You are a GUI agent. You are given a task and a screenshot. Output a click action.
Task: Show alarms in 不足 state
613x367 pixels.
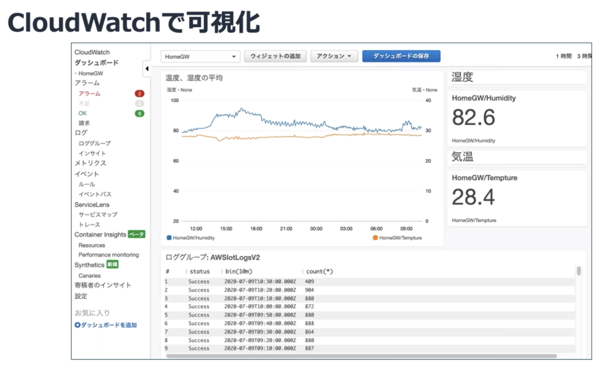coord(84,104)
